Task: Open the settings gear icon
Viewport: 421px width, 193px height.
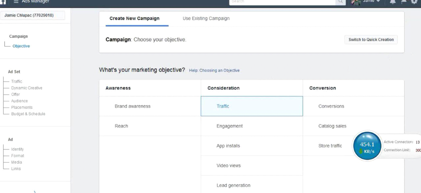Action: pos(414,2)
